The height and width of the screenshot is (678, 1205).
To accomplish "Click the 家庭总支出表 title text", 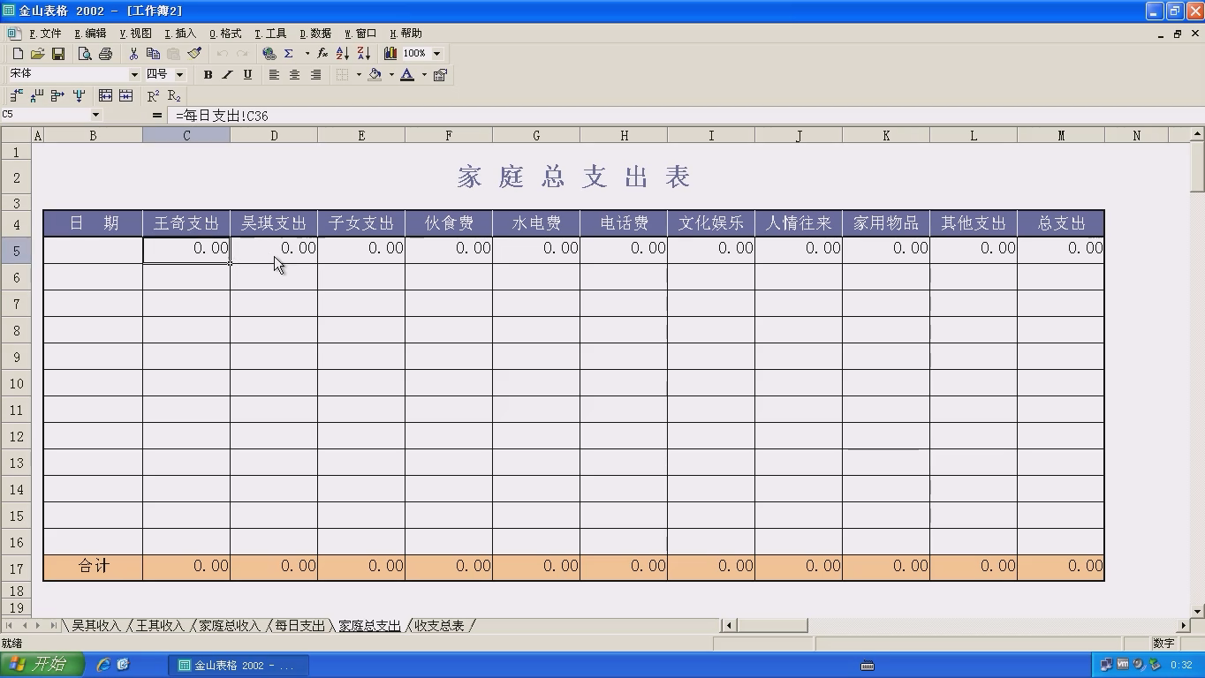I will coord(573,177).
